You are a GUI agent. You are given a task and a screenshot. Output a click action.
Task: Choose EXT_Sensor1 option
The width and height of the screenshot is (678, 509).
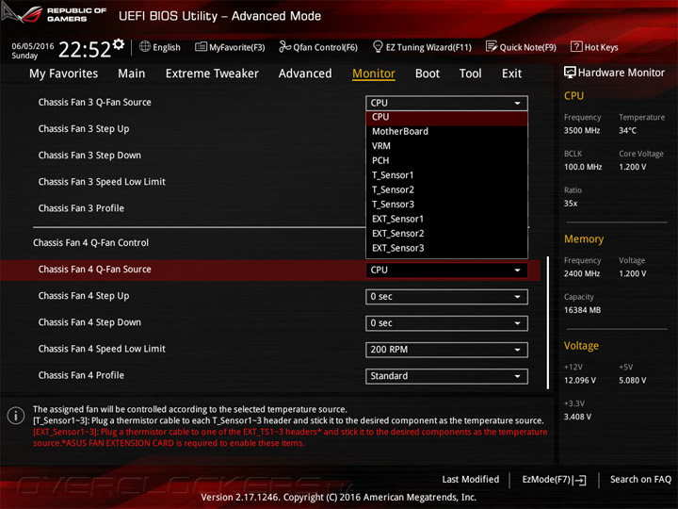[446, 219]
